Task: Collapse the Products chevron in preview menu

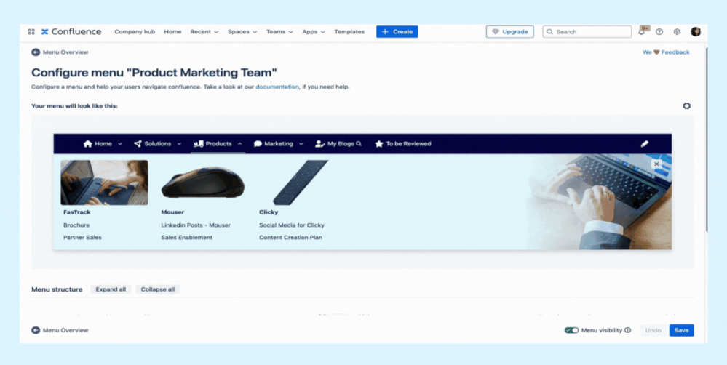Action: (239, 143)
